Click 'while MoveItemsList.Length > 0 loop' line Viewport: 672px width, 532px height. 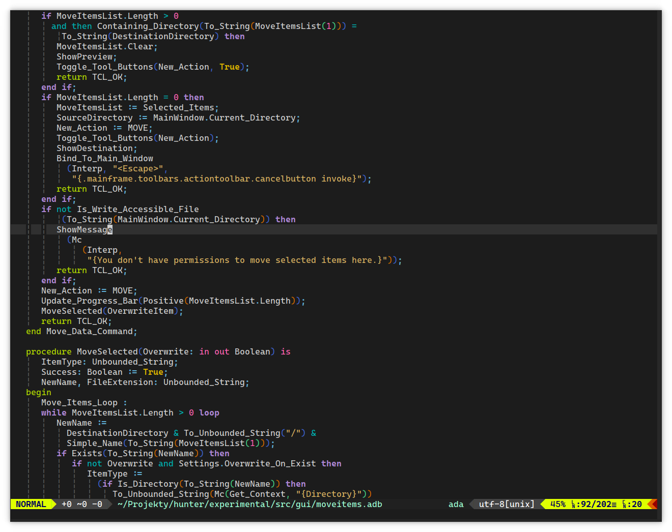click(130, 412)
